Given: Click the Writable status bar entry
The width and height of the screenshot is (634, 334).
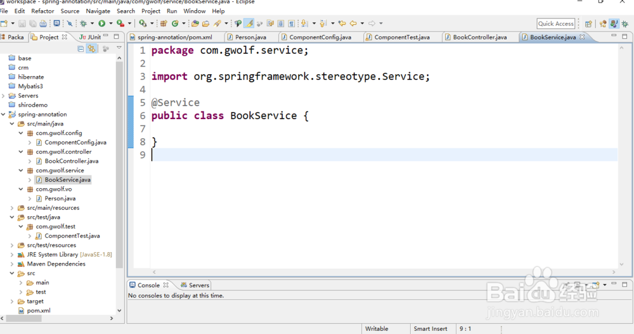Looking at the screenshot, I should [x=377, y=329].
